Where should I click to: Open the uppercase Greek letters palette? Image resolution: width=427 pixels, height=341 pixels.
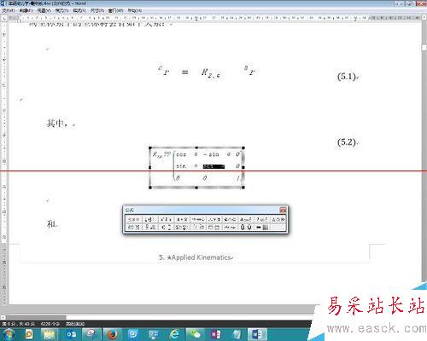tap(278, 219)
